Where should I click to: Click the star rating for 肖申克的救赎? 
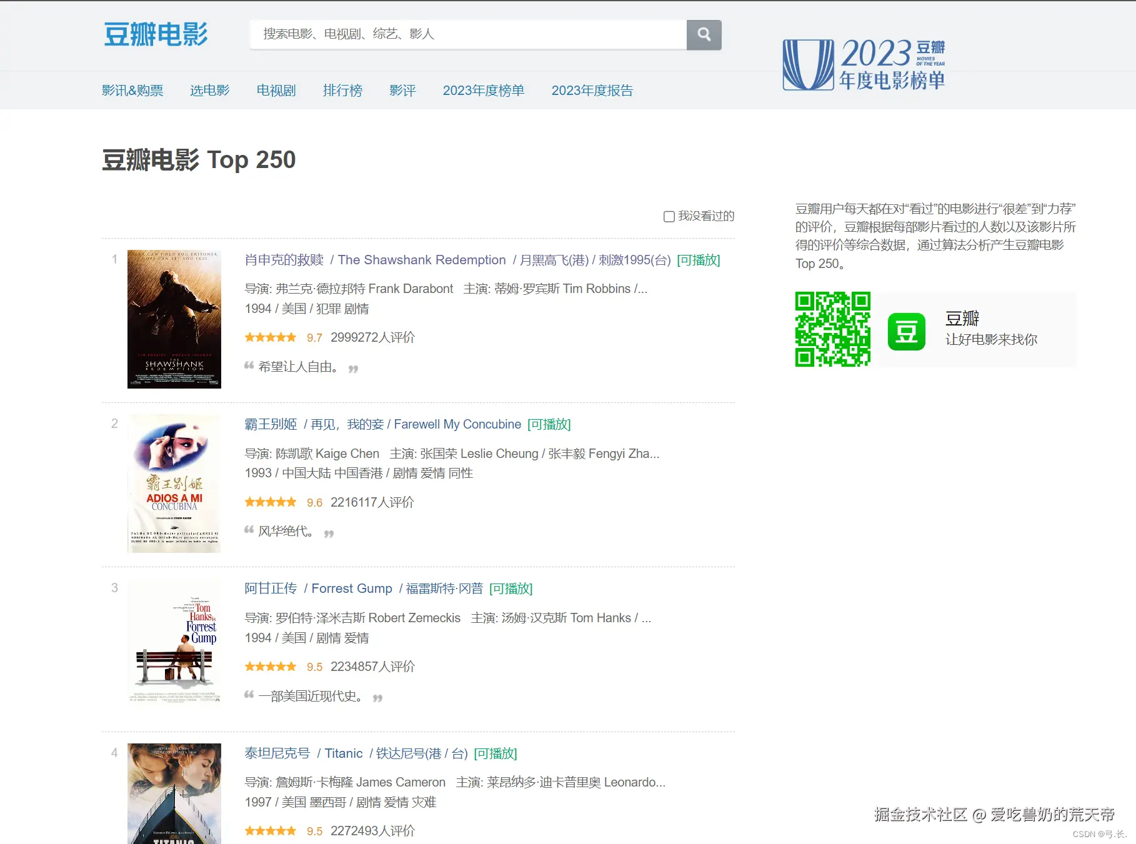[x=271, y=337]
